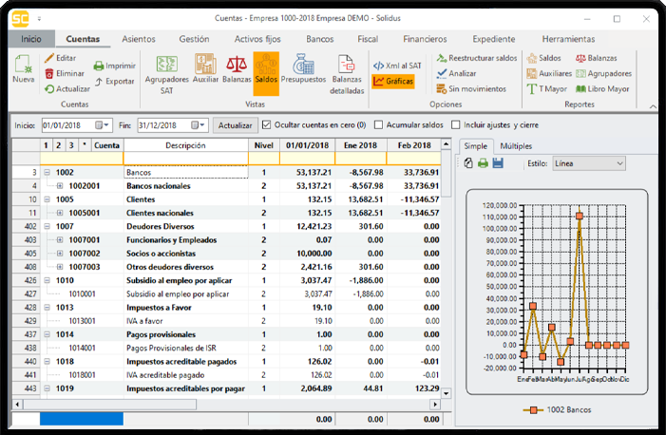Open the Inicio date picker dropdown
This screenshot has height=435, width=666.
[x=103, y=125]
